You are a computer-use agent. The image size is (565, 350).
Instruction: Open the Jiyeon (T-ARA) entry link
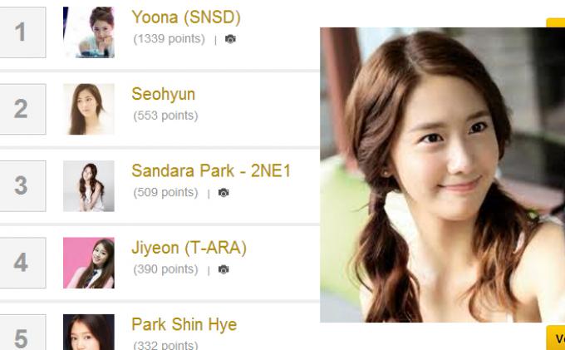189,248
